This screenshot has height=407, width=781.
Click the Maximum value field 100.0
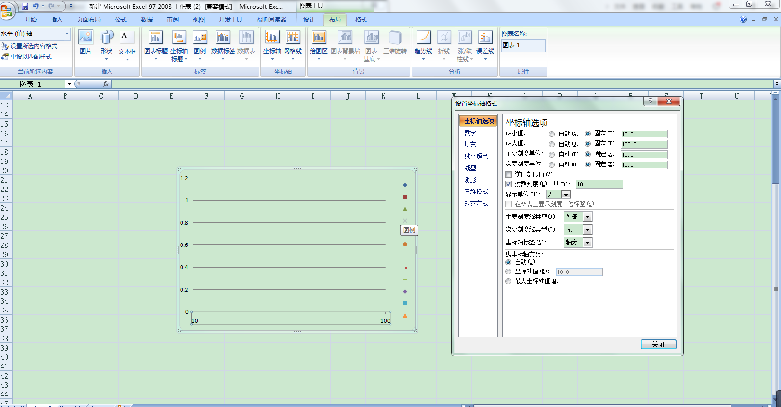[x=644, y=144]
